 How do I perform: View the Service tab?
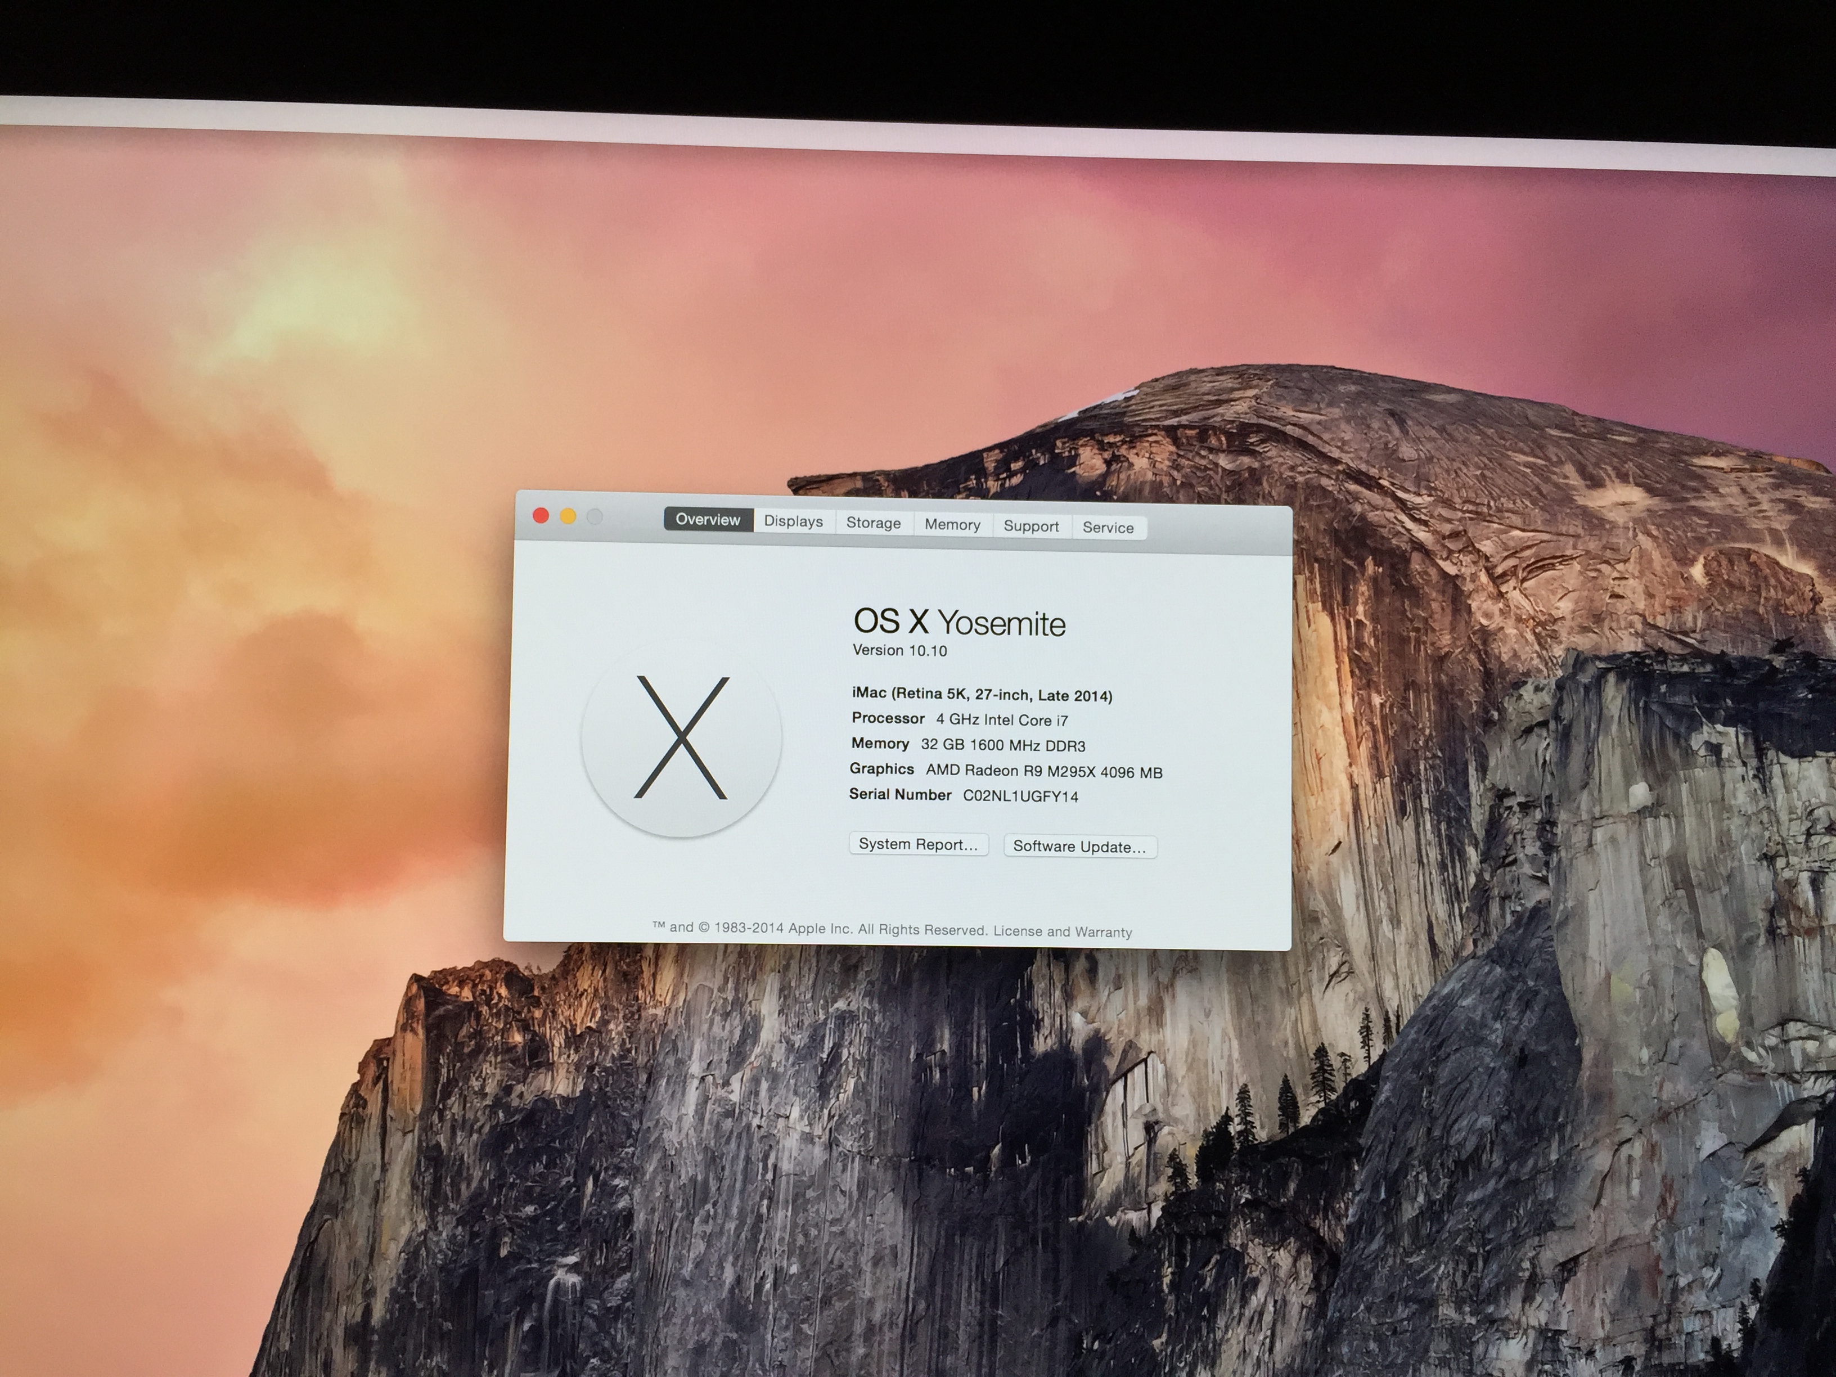click(1108, 528)
